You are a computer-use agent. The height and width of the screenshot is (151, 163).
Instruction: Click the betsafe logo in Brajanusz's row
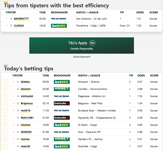pos(62,103)
